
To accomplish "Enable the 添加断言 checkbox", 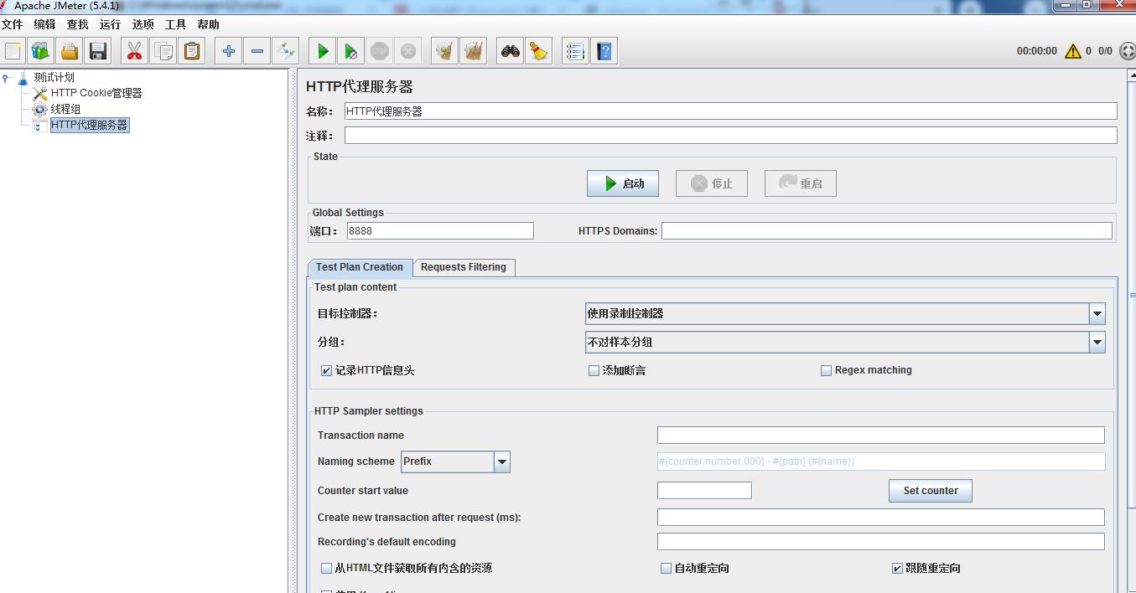I will (594, 370).
